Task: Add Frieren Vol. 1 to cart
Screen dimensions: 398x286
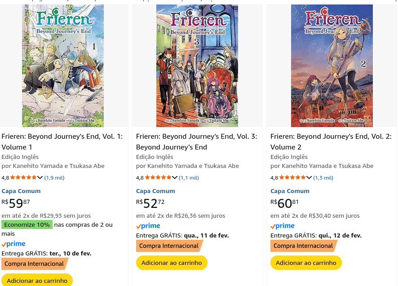Action: [x=37, y=280]
